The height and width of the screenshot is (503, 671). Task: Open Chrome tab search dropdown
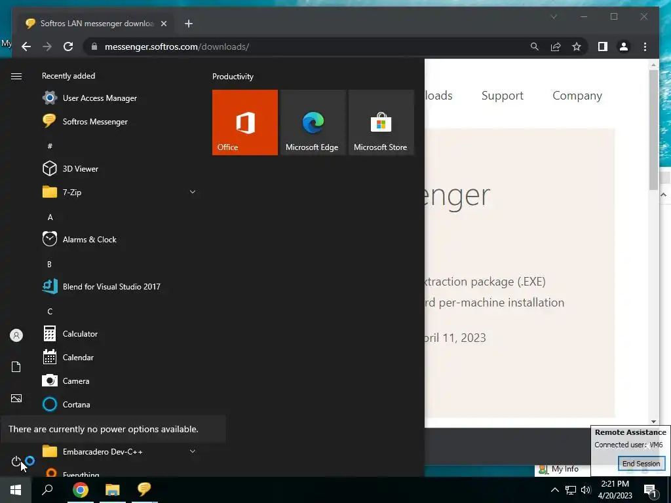554,16
